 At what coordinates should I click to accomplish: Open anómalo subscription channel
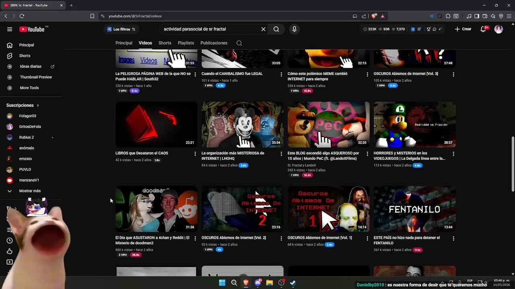(27, 148)
